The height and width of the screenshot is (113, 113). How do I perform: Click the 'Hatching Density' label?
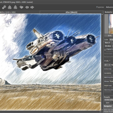click(109, 77)
